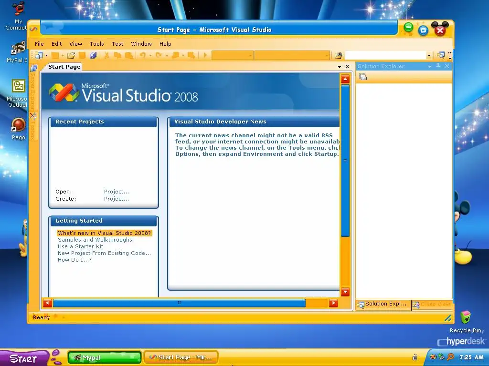Click New Project From Existing Code link
The height and width of the screenshot is (366, 489).
click(104, 254)
